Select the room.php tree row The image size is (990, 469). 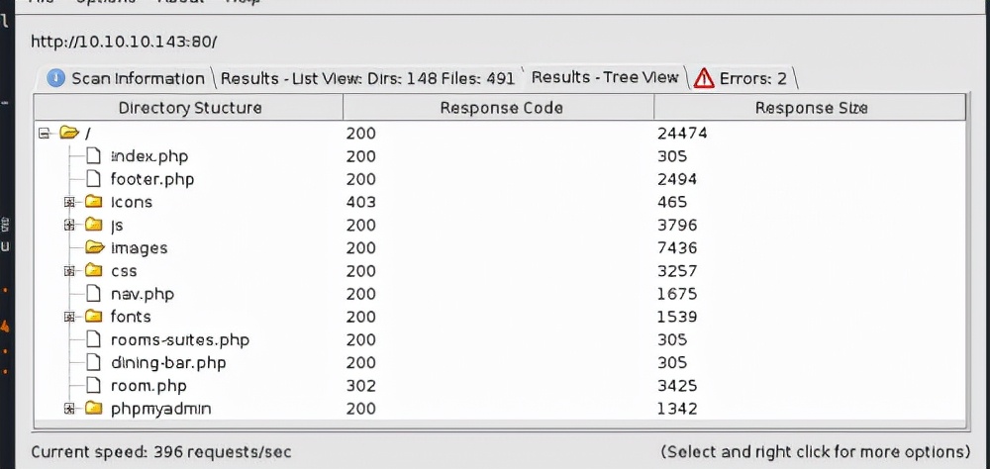pyautogui.click(x=499, y=386)
